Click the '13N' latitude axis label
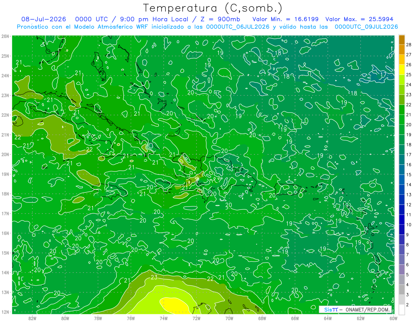The height and width of the screenshot is (323, 418). click(x=6, y=292)
